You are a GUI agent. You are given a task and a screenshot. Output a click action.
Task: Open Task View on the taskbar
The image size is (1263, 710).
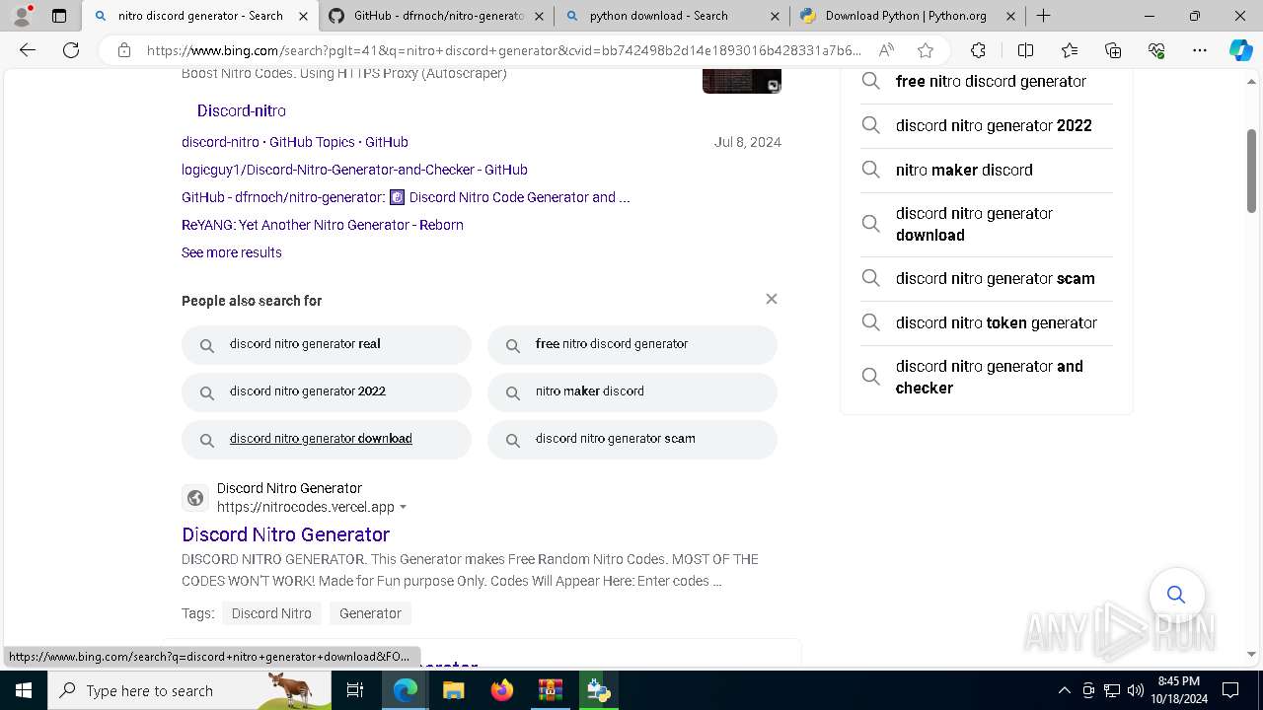(355, 690)
